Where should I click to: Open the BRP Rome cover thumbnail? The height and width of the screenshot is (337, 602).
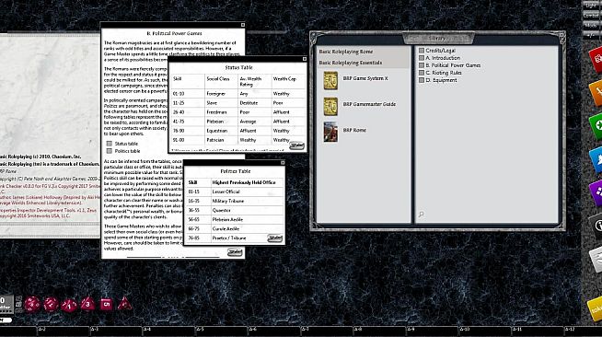coord(330,132)
